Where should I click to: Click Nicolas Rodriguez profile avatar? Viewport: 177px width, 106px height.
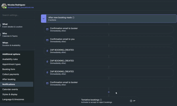4,6
